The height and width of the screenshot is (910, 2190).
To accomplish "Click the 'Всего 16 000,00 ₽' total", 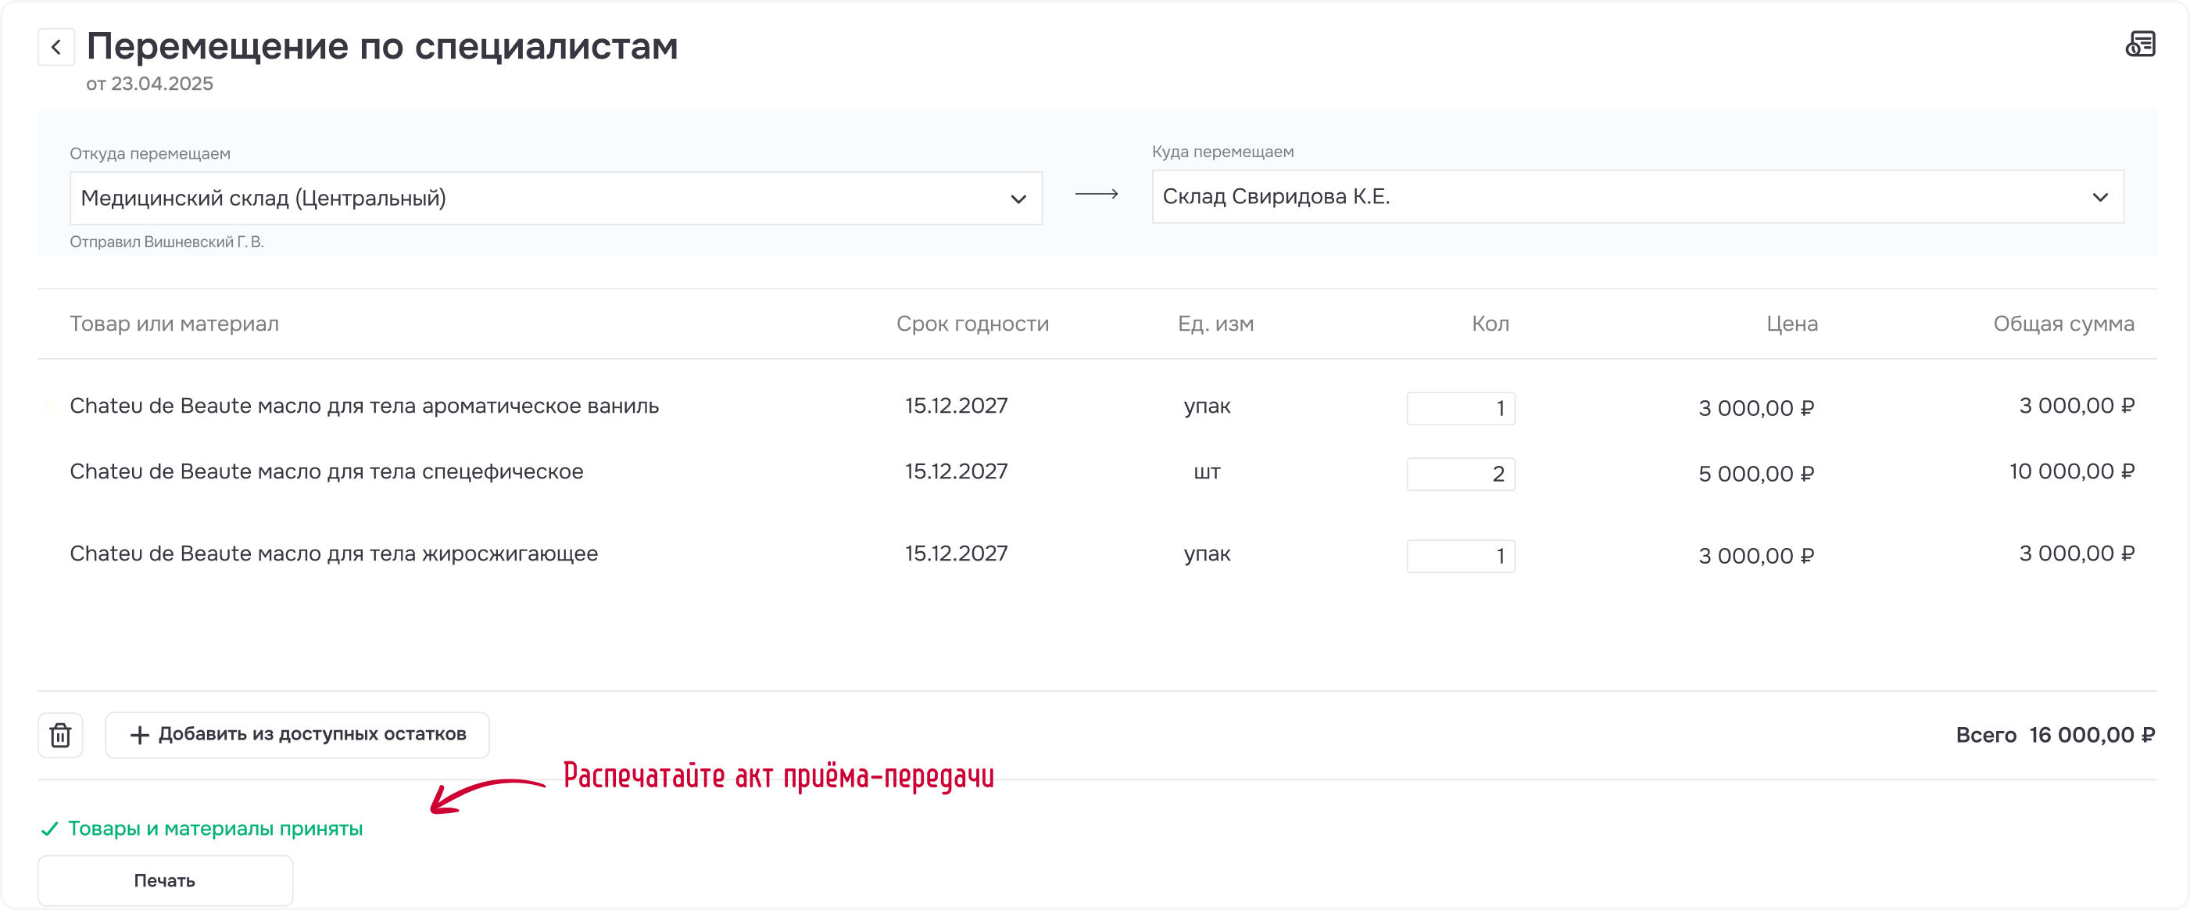I will click(2055, 735).
